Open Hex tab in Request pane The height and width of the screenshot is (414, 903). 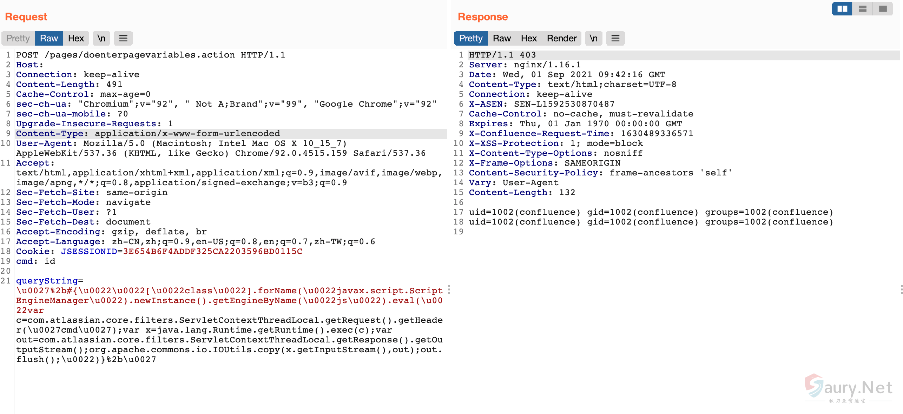click(x=76, y=38)
